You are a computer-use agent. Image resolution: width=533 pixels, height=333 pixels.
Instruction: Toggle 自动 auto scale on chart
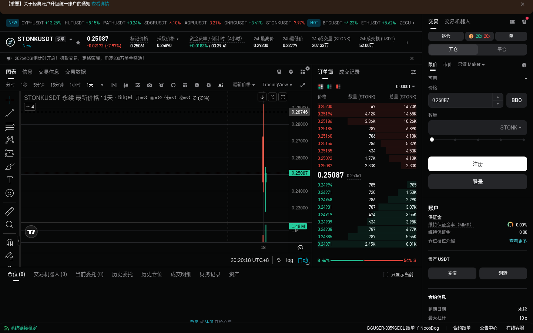tap(303, 260)
